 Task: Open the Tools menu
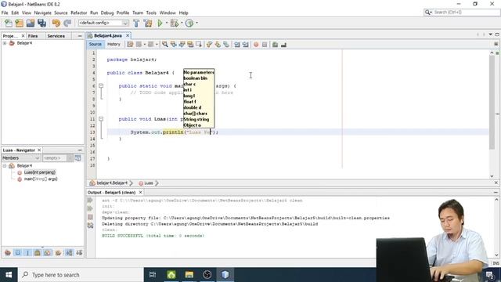tap(151, 13)
